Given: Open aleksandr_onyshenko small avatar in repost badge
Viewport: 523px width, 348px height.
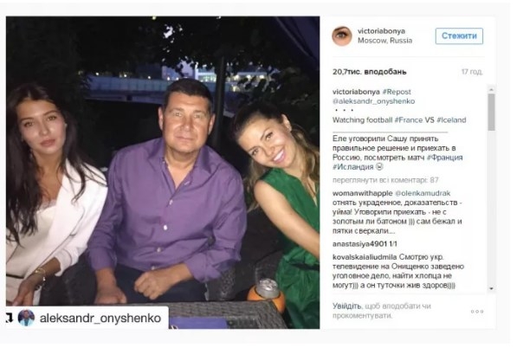Looking at the screenshot, I should (x=26, y=318).
